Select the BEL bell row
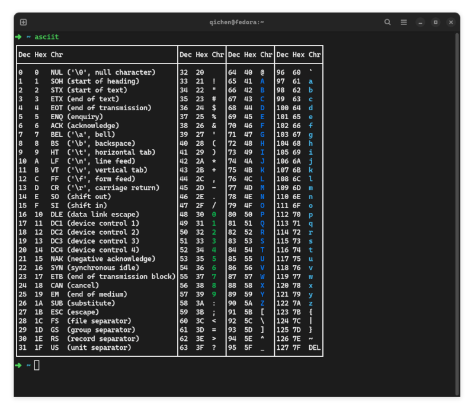The height and width of the screenshot is (412, 474). [x=66, y=135]
